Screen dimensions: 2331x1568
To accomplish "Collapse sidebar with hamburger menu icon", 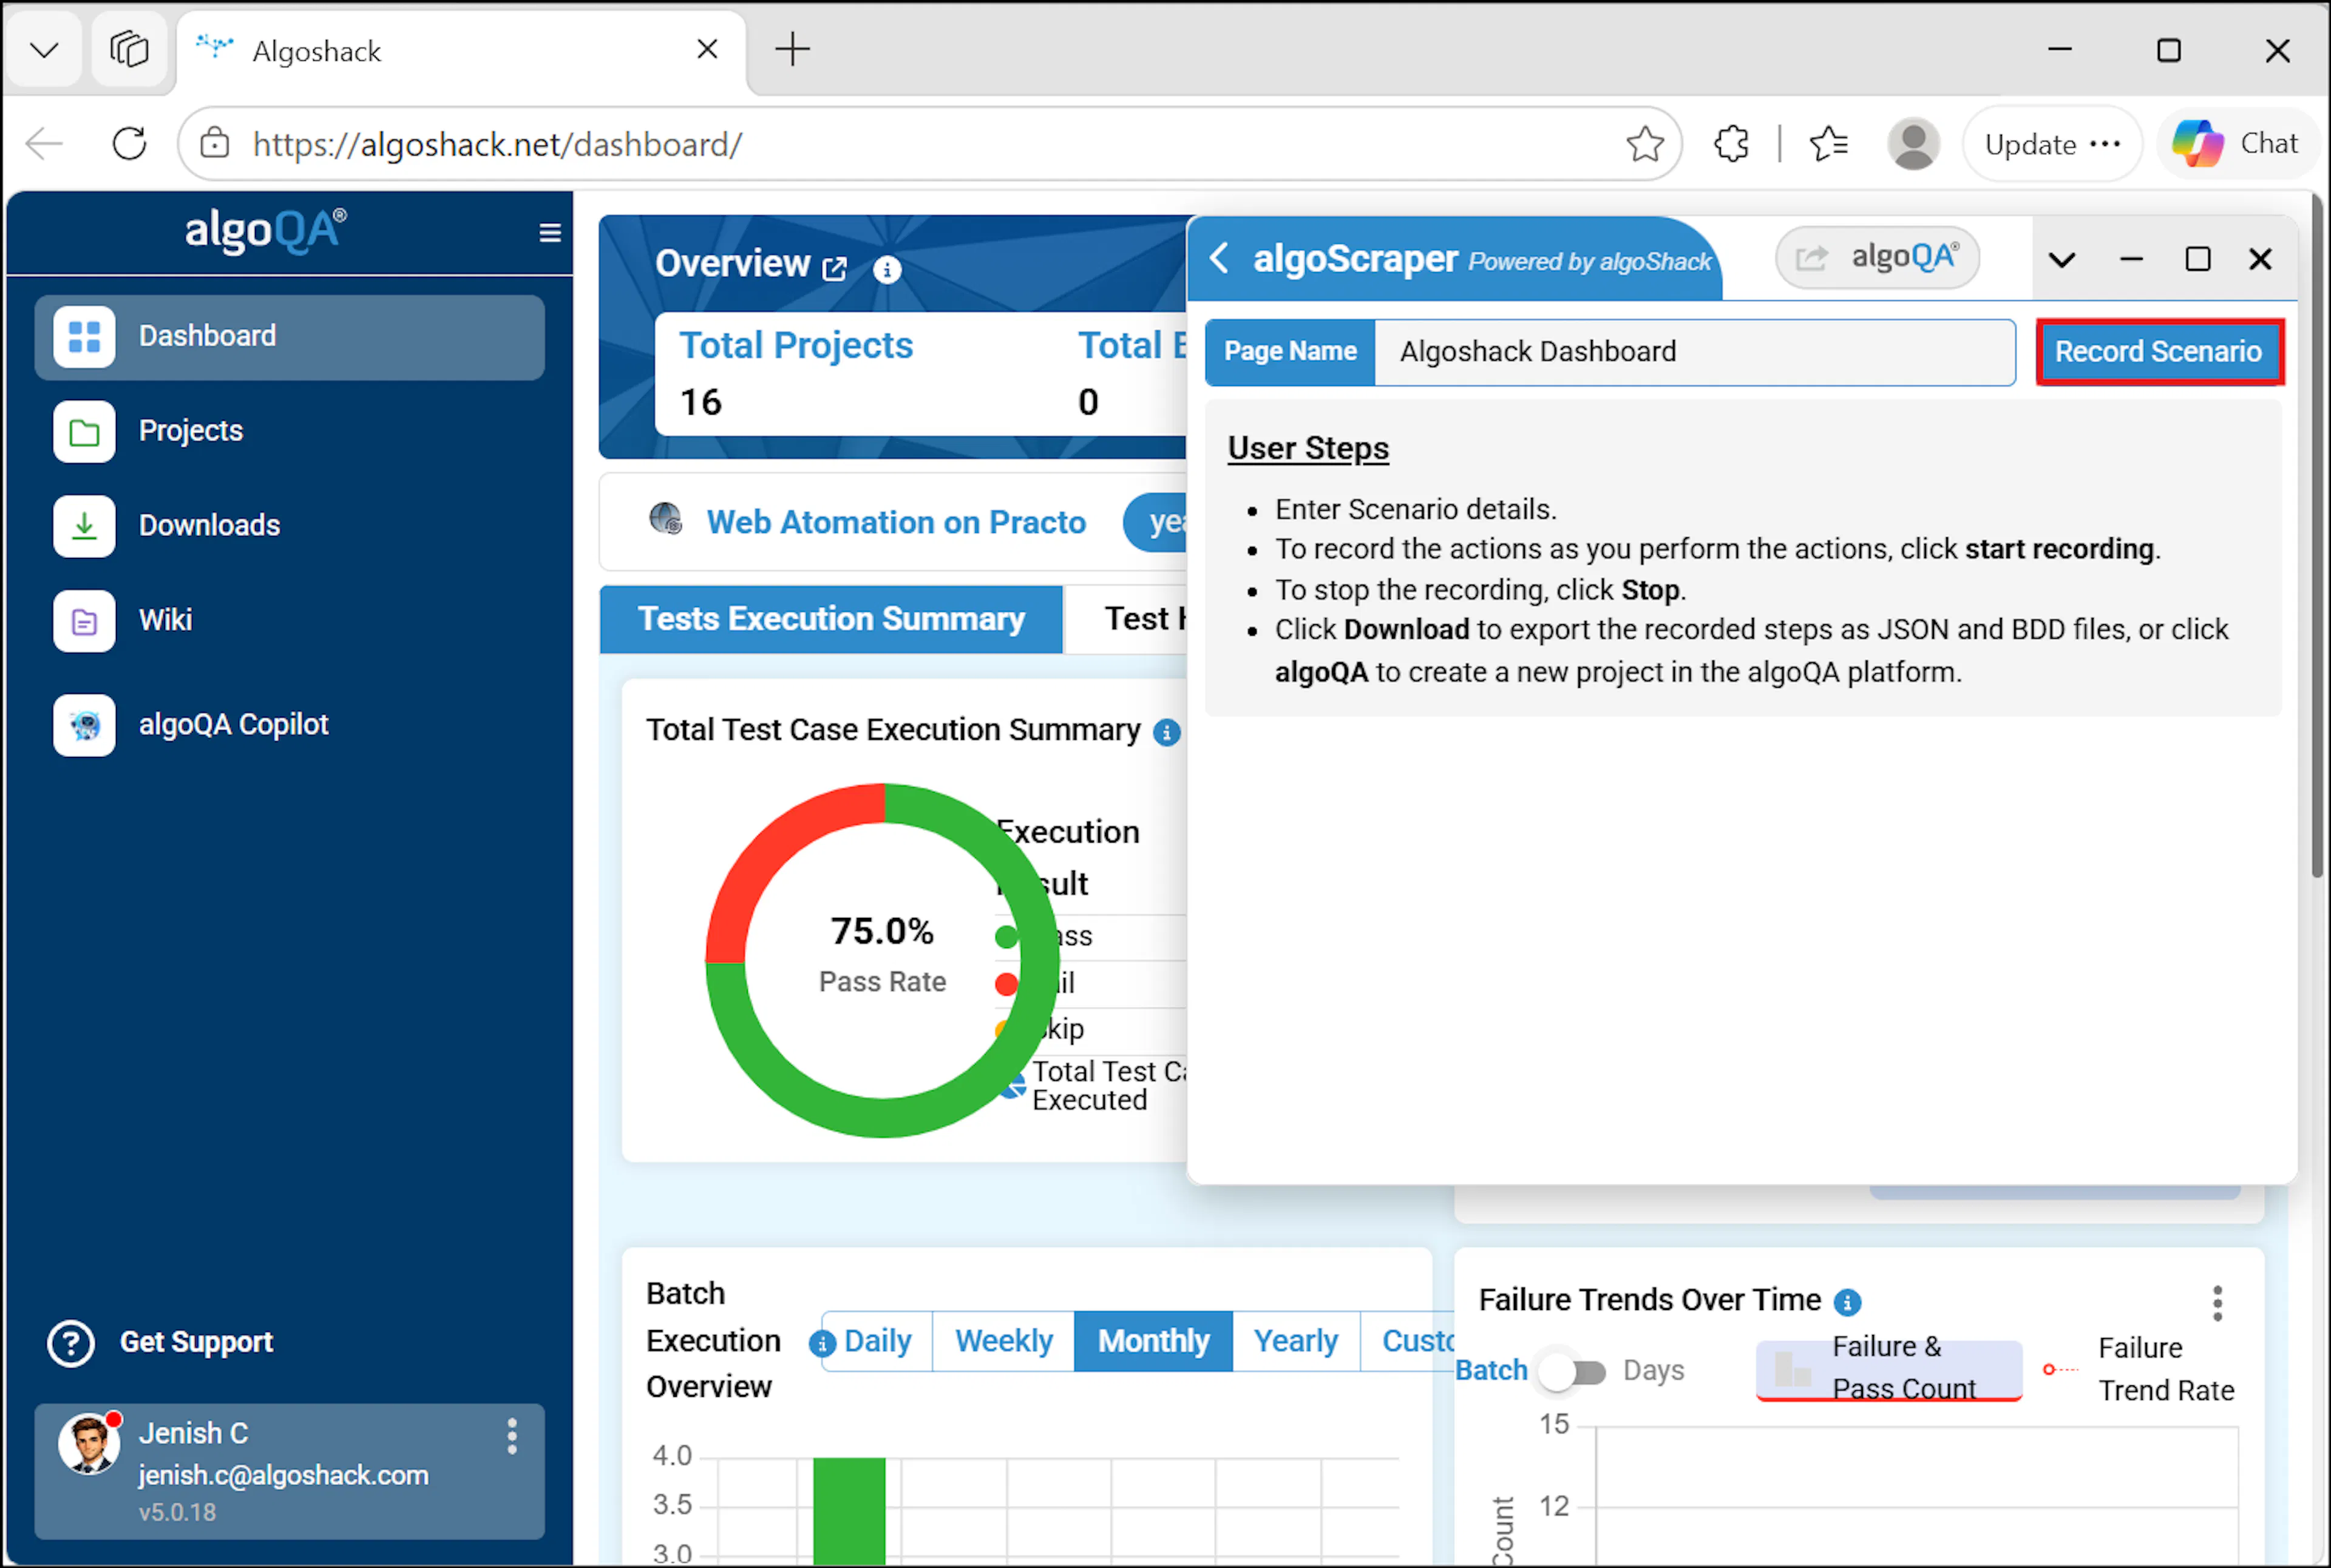I will [550, 233].
